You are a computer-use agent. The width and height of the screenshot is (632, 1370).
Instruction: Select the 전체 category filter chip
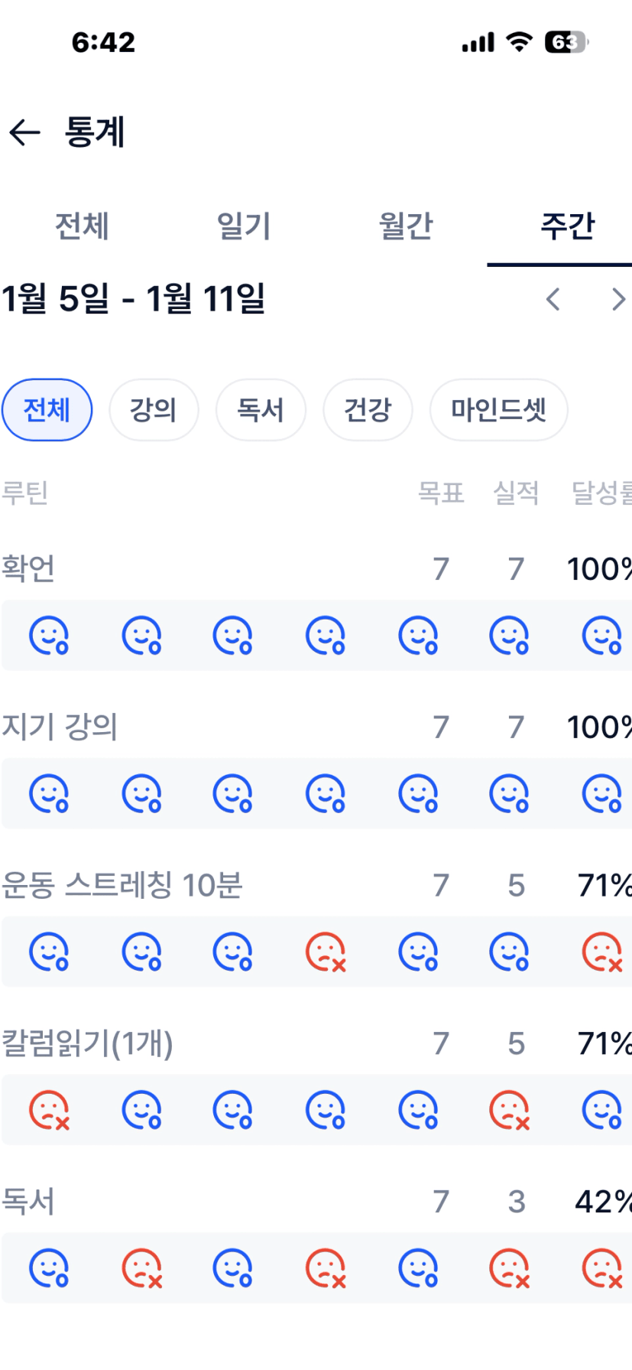click(x=47, y=410)
